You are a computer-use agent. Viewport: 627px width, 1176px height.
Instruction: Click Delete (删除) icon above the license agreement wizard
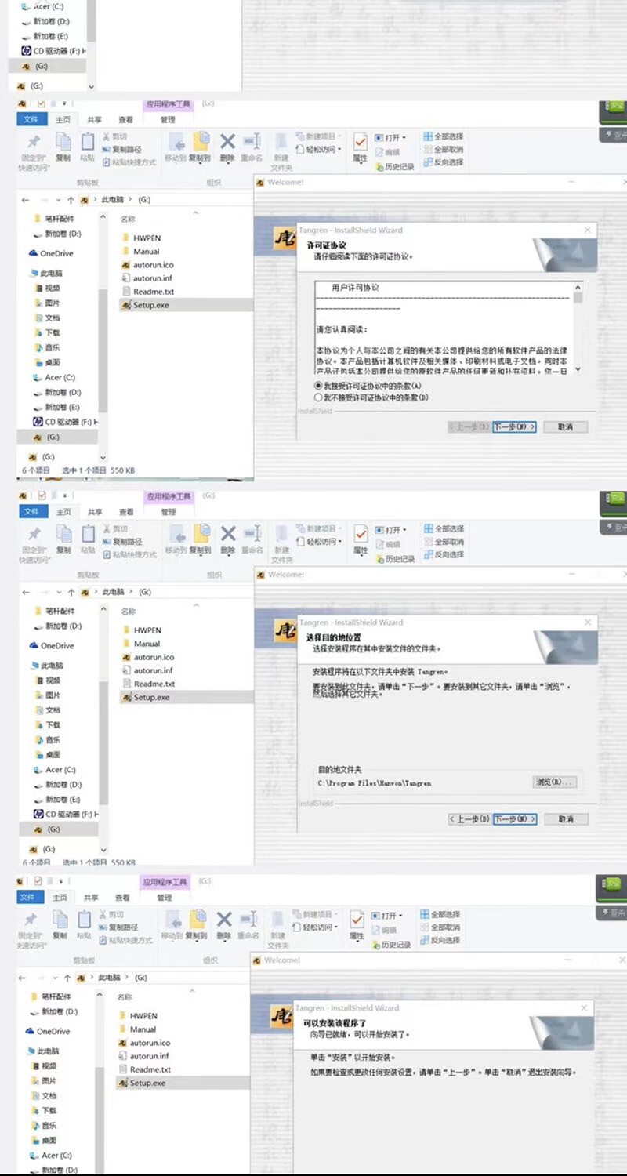tap(227, 144)
